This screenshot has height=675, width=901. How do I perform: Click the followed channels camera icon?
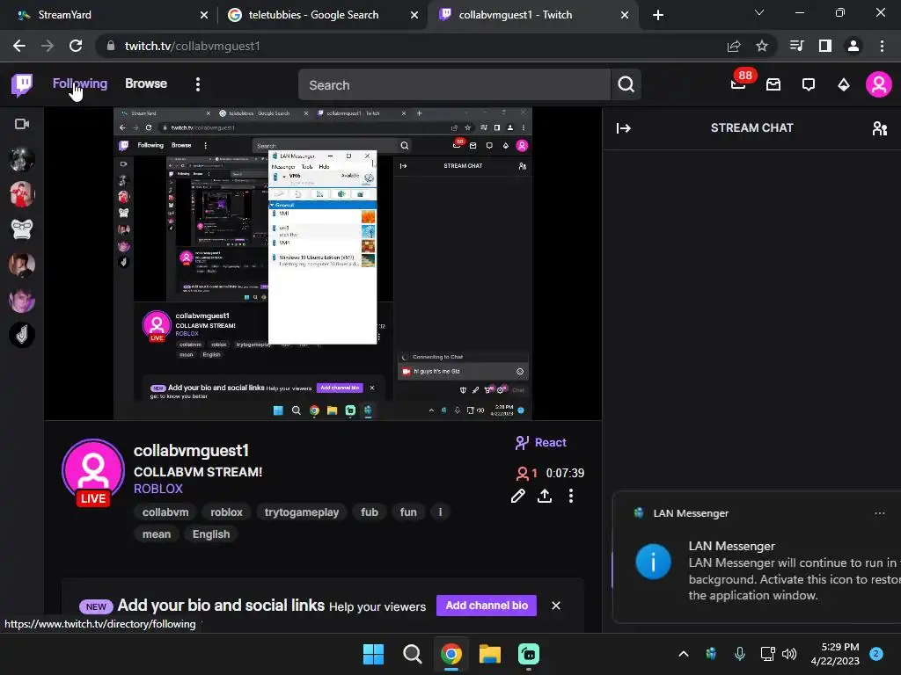(x=22, y=124)
